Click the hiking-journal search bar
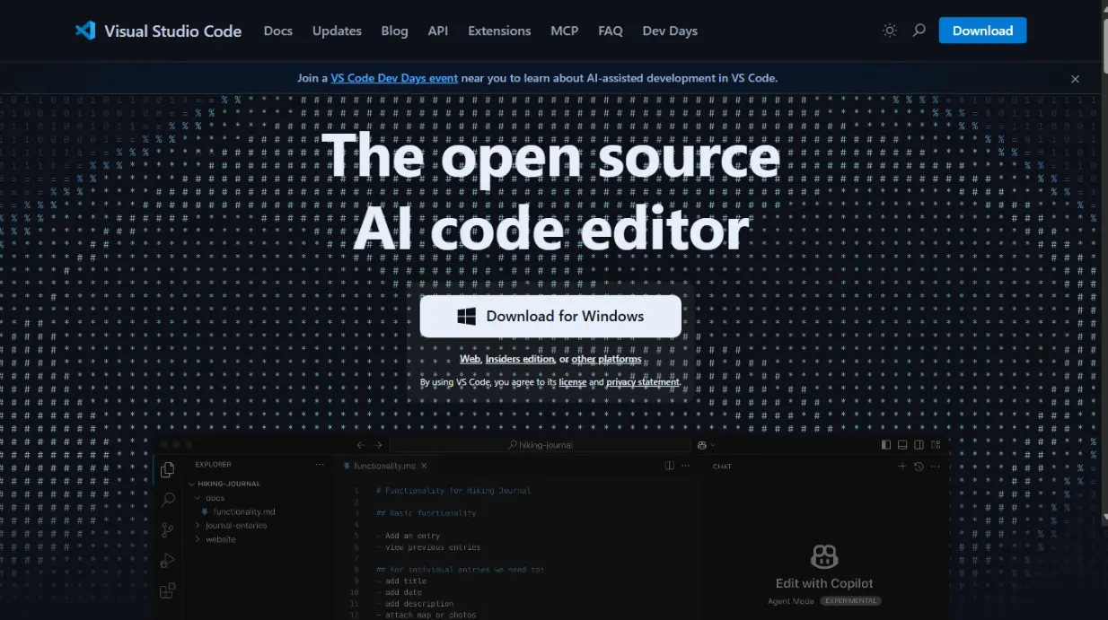 tap(541, 444)
